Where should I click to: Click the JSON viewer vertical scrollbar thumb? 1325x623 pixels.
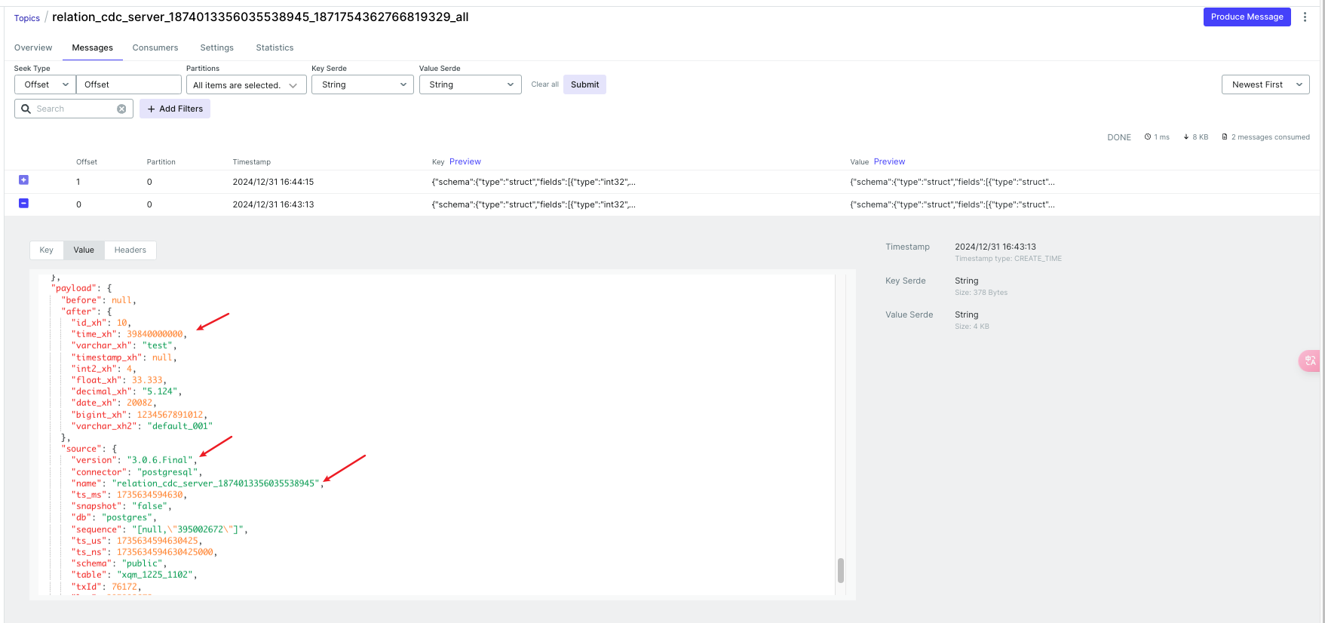click(840, 570)
